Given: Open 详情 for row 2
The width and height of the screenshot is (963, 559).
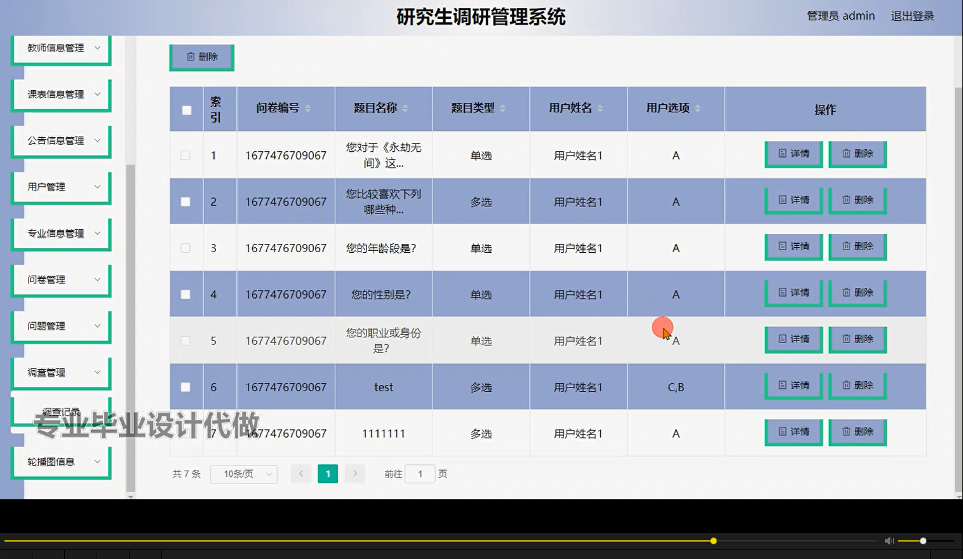Looking at the screenshot, I should tap(794, 201).
